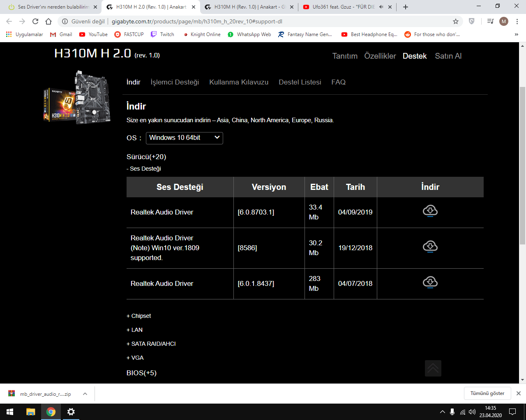This screenshot has height=420, width=526.
Task: Click the scroll-to-top arrow button
Action: point(433,368)
